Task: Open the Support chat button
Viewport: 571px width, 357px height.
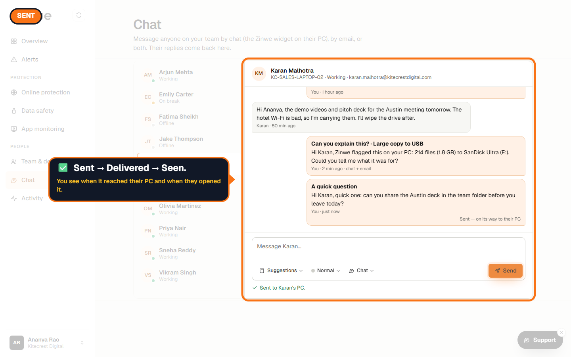Action: (540, 340)
